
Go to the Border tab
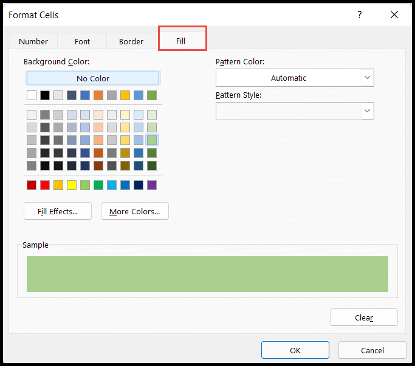131,41
